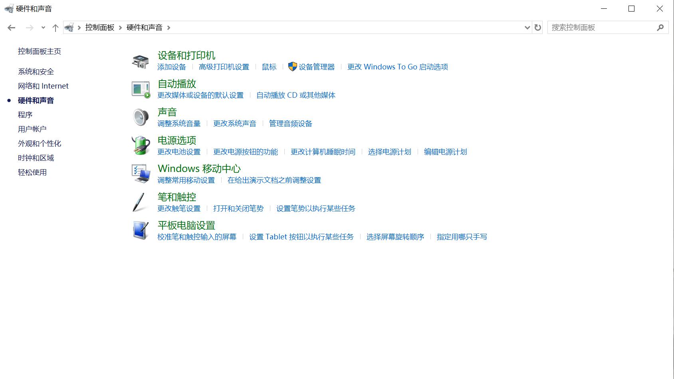The image size is (674, 379).
Task: Expand chevron after 控制面板 in breadcrumb
Action: pyautogui.click(x=120, y=28)
